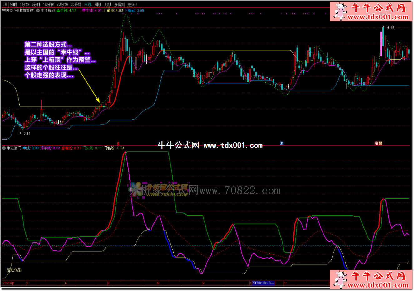Switch to the 分时 chart tab
The height and width of the screenshot is (291, 414).
pos(13,4)
